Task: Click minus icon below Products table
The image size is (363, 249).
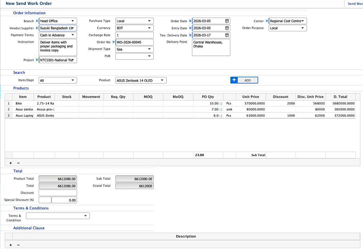Action: click(18, 163)
